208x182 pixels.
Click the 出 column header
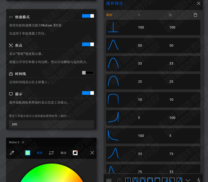(x=170, y=15)
